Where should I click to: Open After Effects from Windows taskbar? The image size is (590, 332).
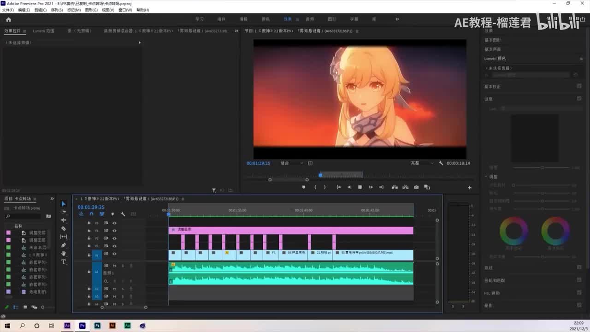point(67,326)
